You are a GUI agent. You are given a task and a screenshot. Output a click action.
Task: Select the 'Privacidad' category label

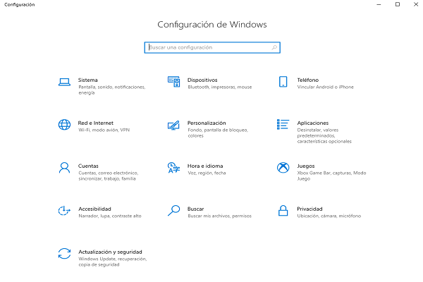[x=309, y=209]
